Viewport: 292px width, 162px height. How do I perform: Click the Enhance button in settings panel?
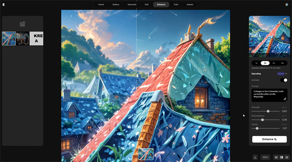[x=269, y=139]
